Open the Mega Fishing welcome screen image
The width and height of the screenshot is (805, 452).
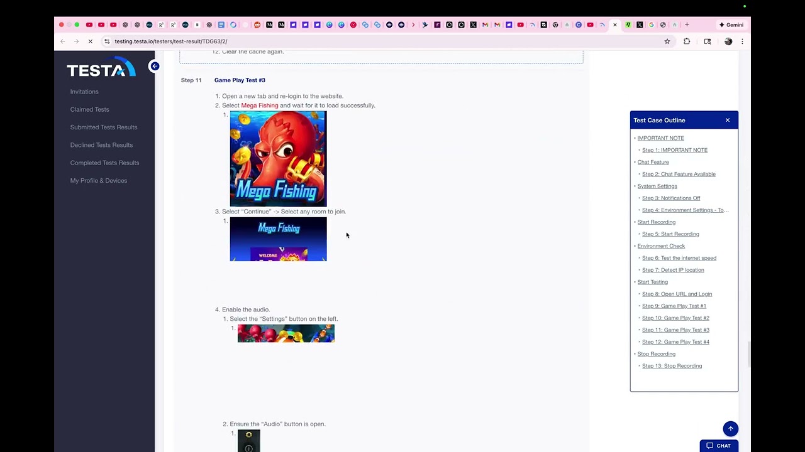(278, 239)
